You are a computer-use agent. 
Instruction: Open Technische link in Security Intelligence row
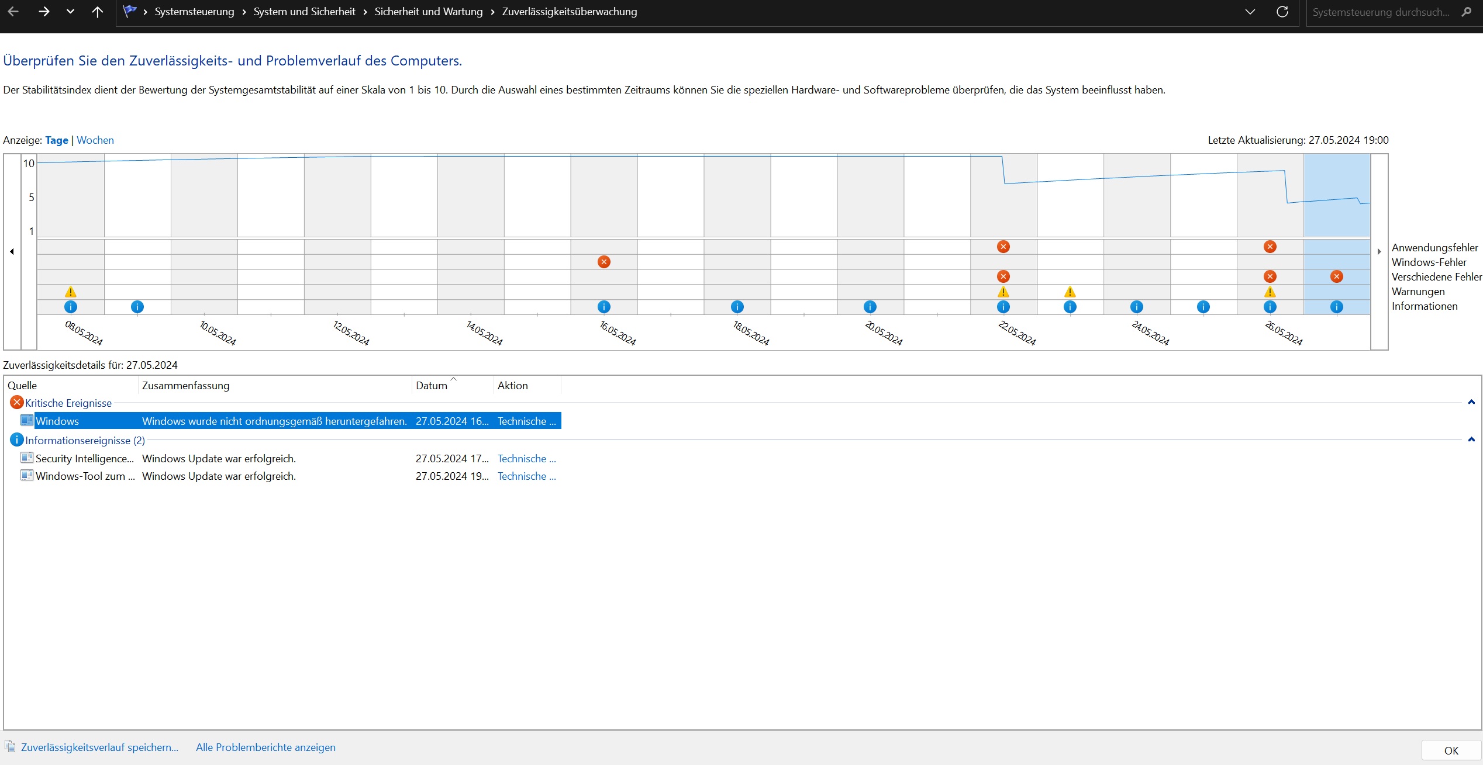[x=527, y=459]
